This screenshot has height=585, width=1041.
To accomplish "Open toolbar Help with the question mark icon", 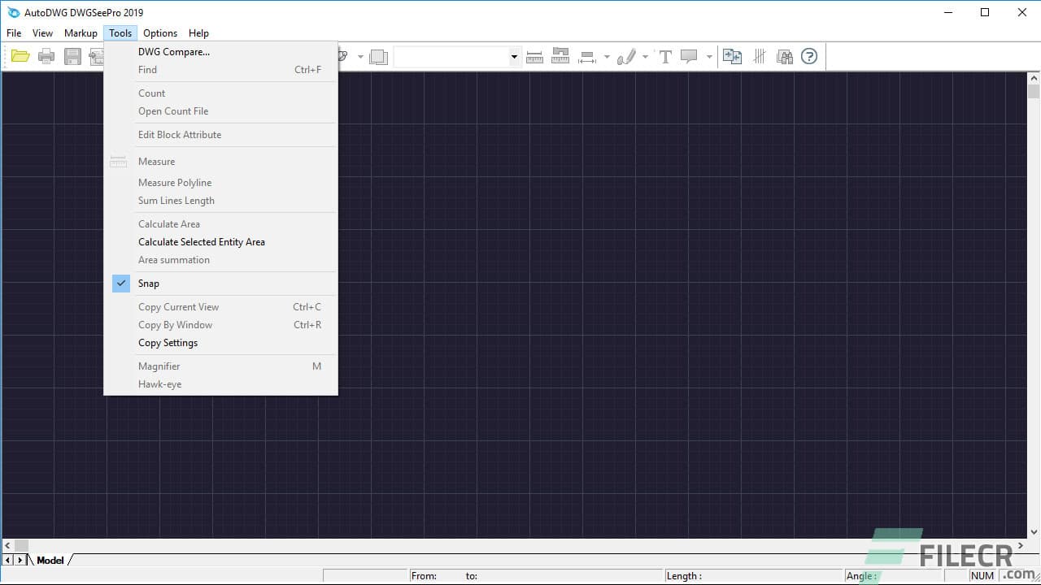I will coord(809,56).
